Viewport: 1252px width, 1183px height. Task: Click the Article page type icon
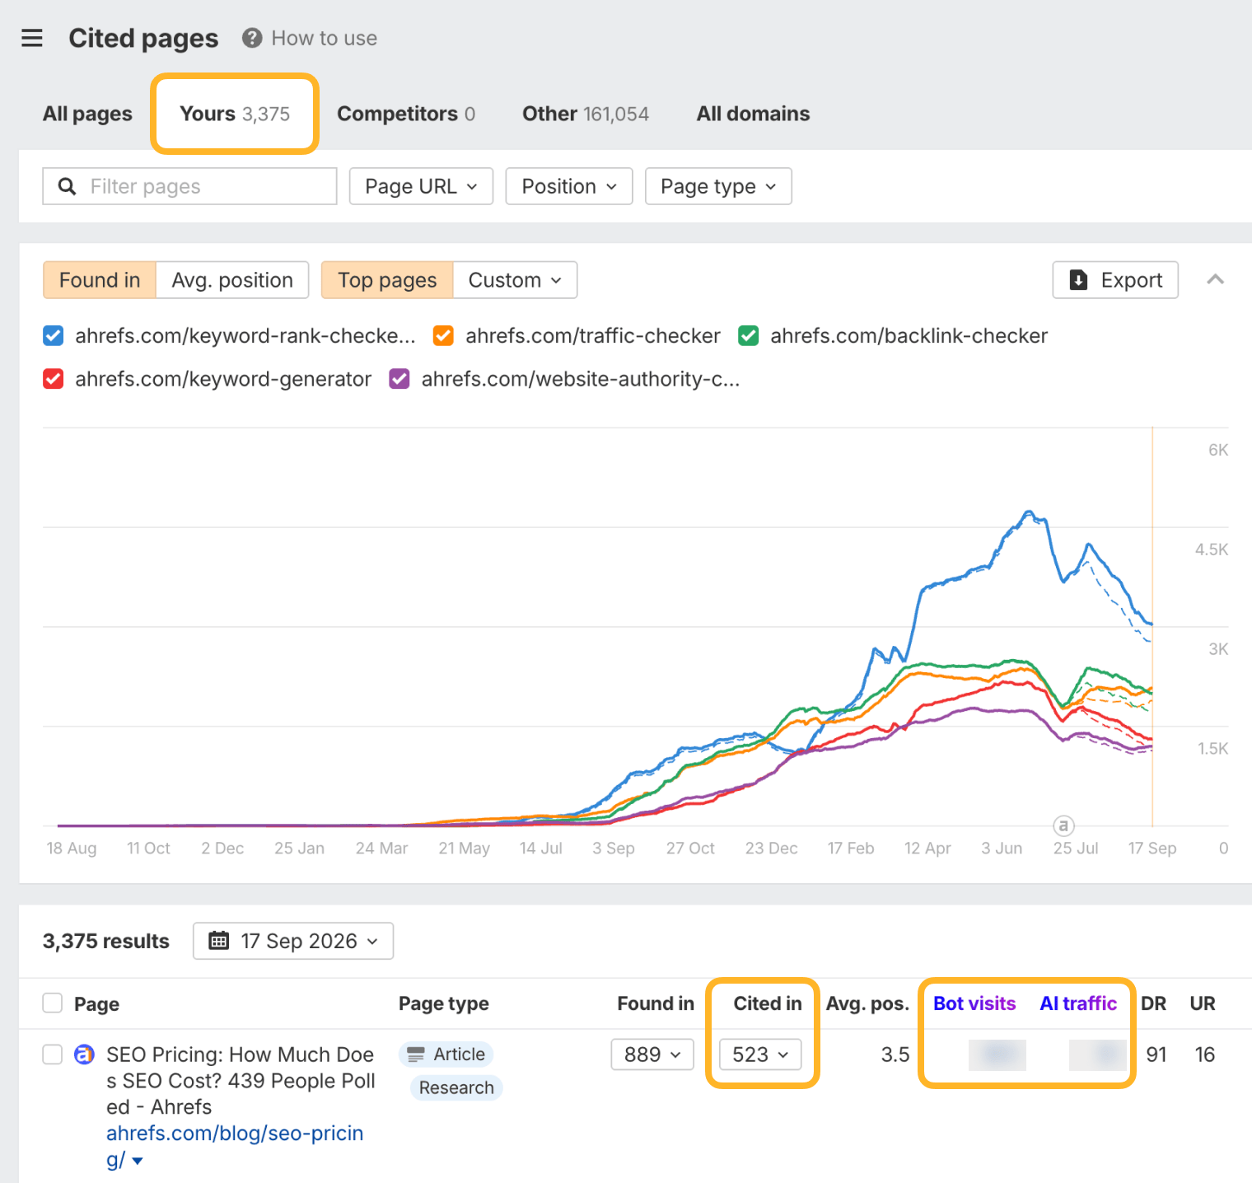(416, 1054)
